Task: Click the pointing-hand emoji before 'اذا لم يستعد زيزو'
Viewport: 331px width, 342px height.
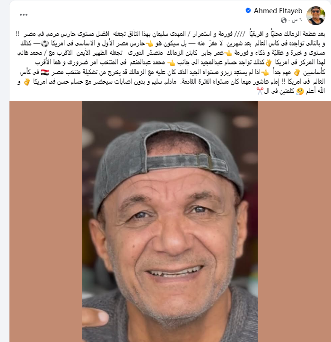Action: 265,72
